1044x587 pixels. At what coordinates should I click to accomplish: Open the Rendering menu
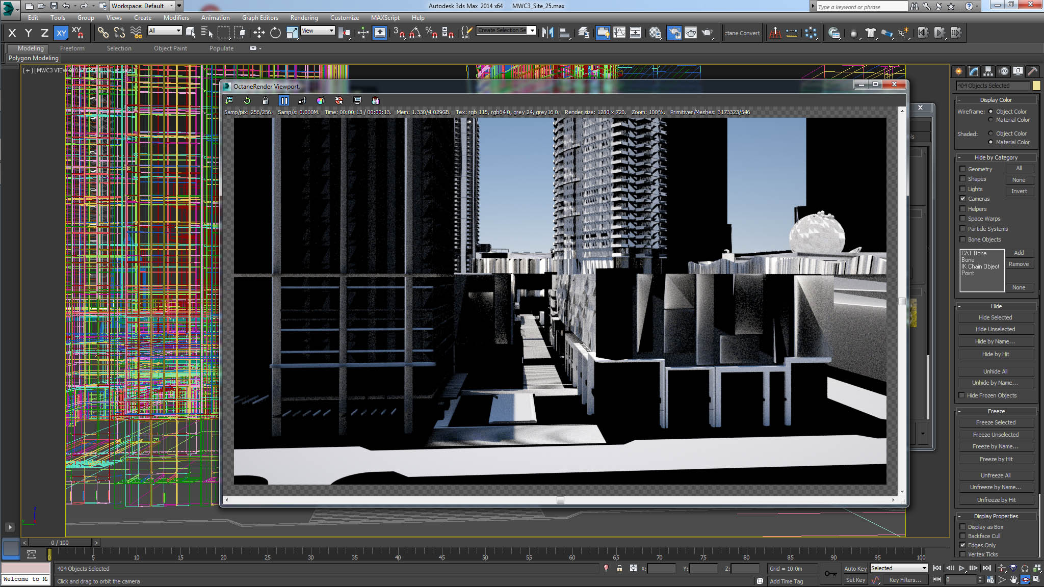pyautogui.click(x=304, y=18)
